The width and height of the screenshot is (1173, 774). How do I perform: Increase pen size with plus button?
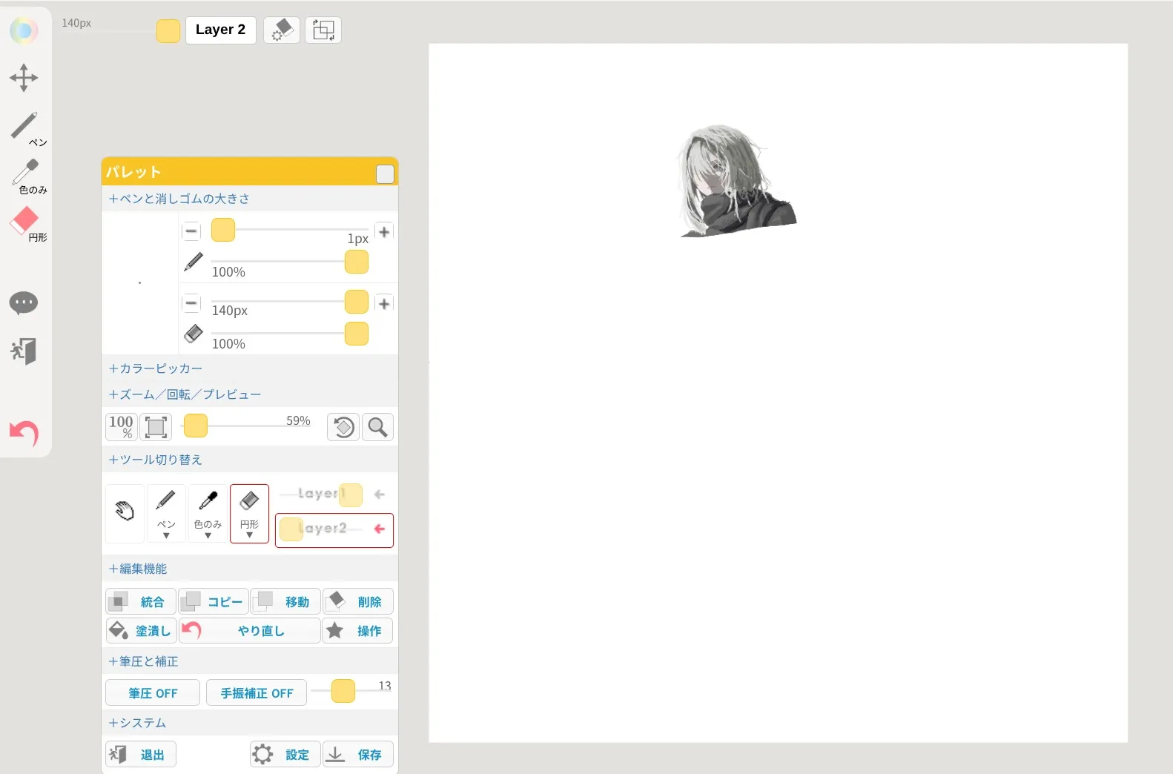point(384,232)
